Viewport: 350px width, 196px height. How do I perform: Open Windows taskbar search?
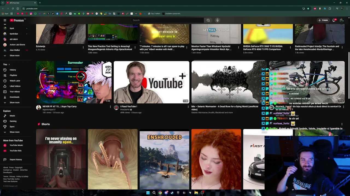tap(154, 193)
